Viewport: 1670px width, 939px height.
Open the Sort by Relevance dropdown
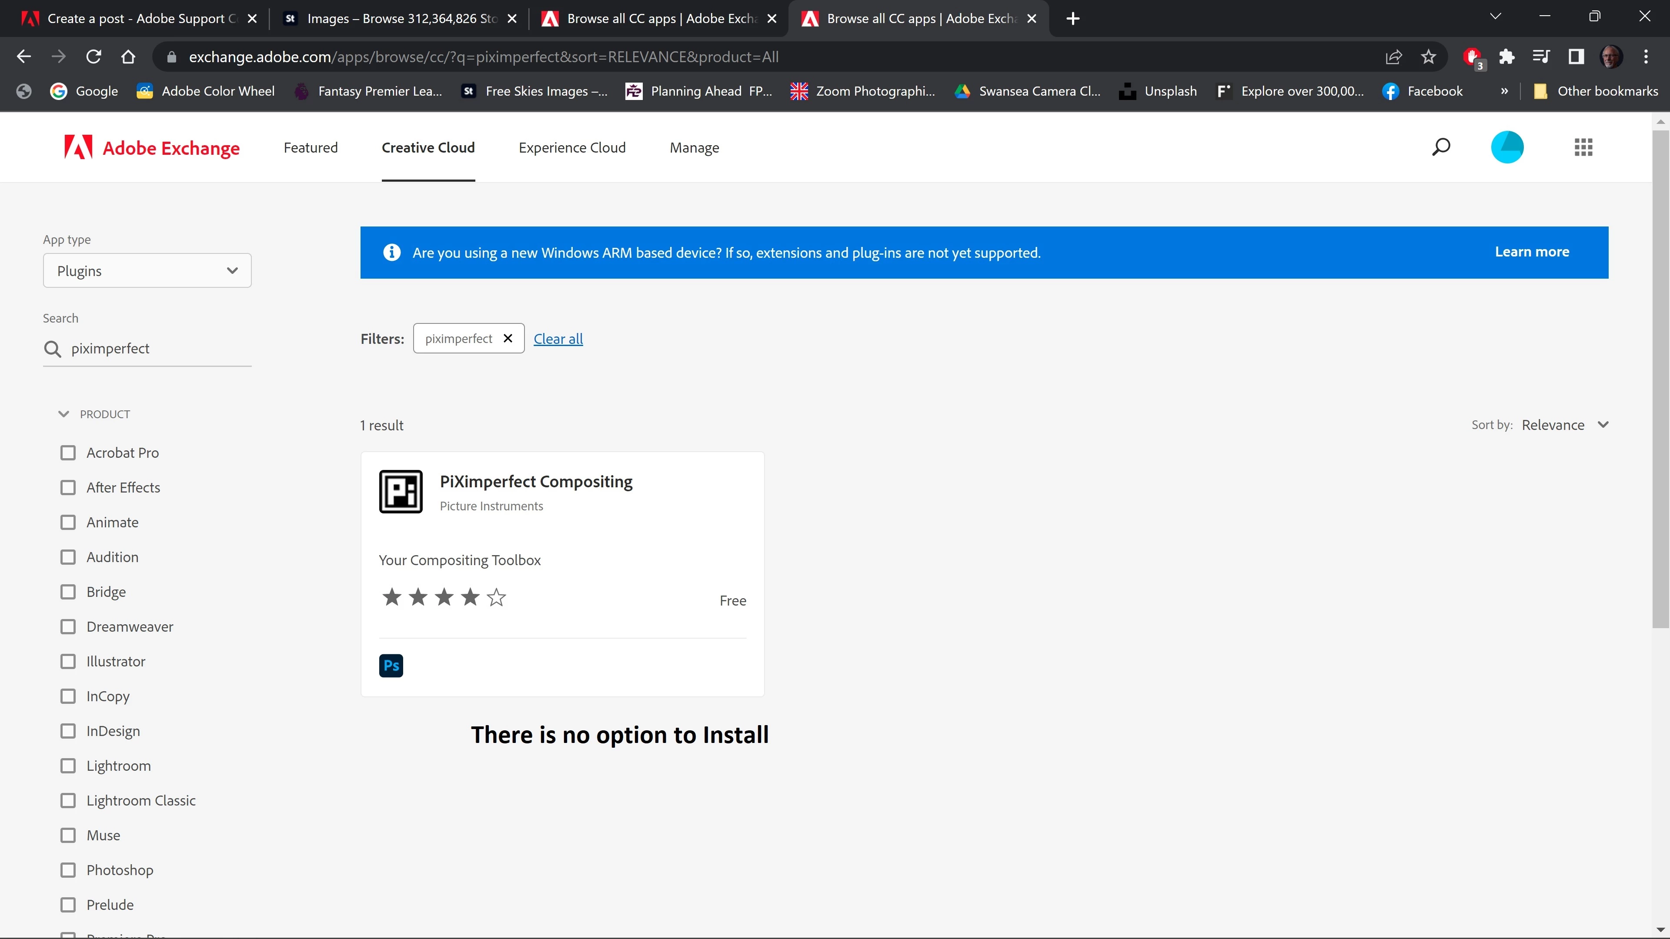click(1564, 425)
